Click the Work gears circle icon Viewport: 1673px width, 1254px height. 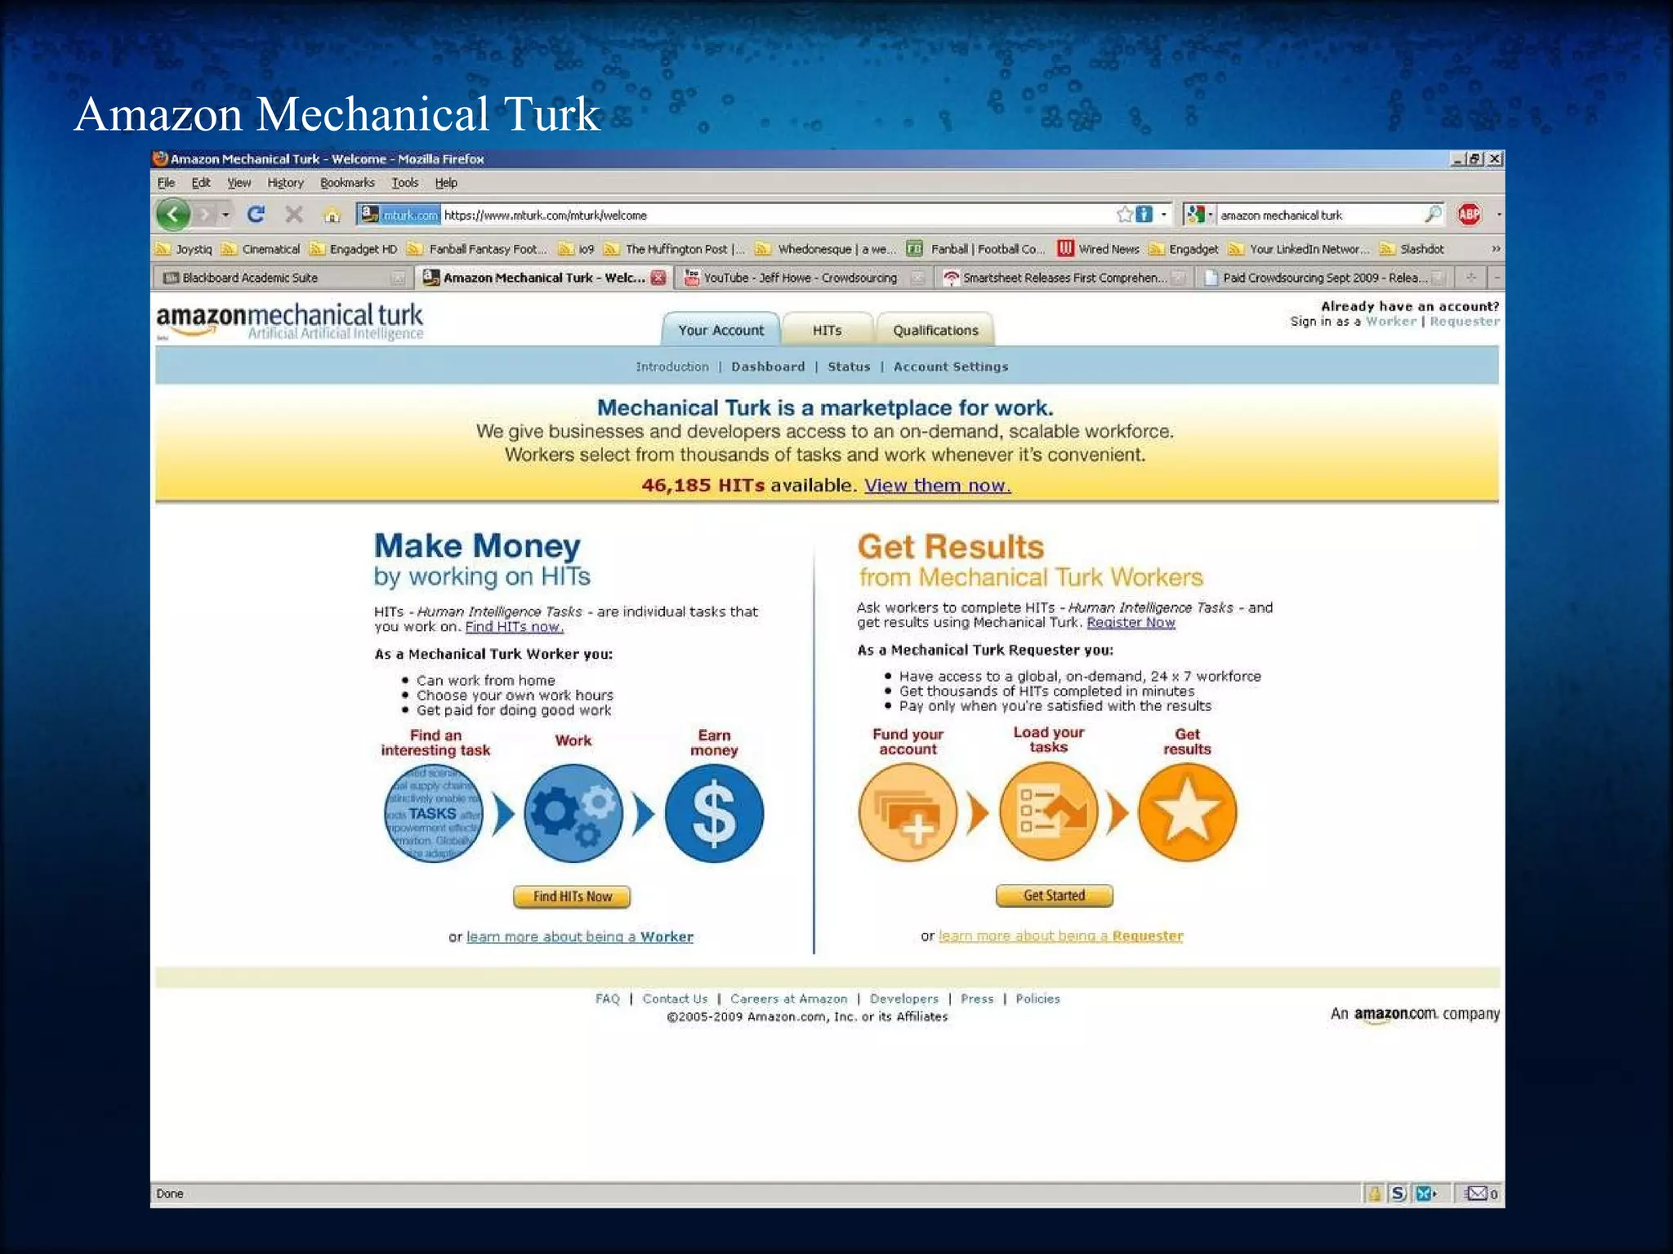click(573, 813)
